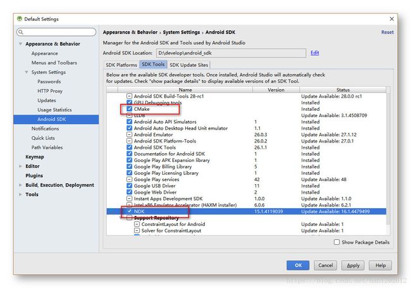Open Plugins settings
Viewport: 411px width, 288px height.
[34, 175]
